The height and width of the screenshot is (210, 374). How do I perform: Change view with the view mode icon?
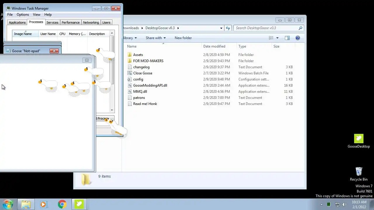[271, 38]
